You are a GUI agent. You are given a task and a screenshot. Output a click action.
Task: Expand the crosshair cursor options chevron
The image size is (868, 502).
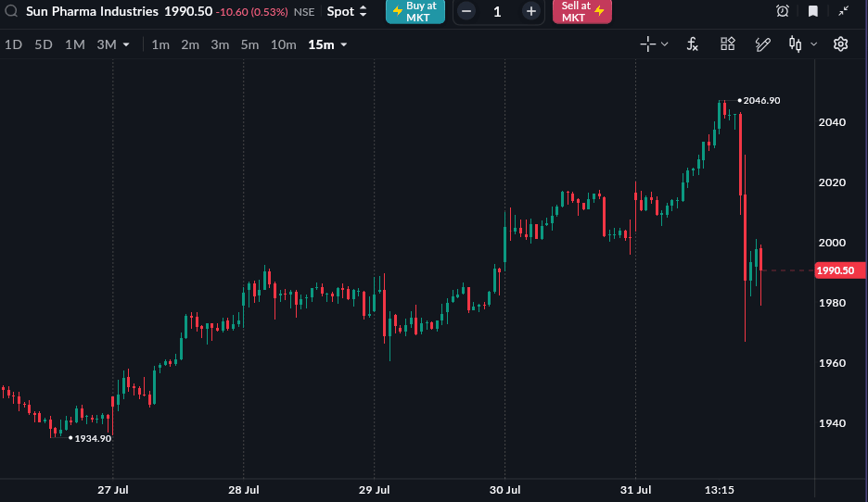click(665, 44)
